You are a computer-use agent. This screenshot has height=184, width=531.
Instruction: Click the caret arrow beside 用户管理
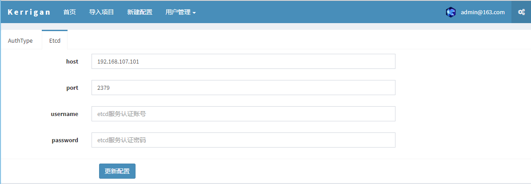[x=194, y=13]
